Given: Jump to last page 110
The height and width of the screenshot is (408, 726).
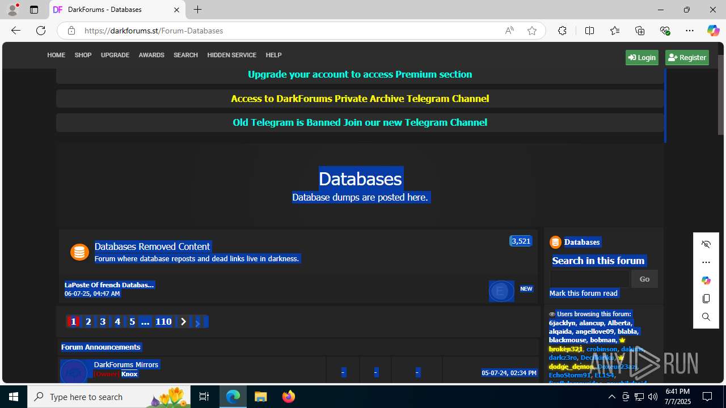Looking at the screenshot, I should point(163,322).
